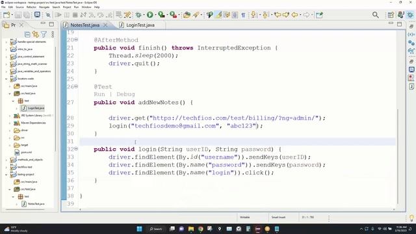Screen dimensions: 416x234
Task: Open the dropdown next to Debug icon
Action: tap(144, 15)
